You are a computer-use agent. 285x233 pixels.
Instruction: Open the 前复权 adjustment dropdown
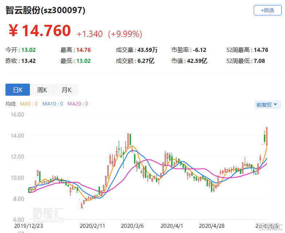(x=268, y=104)
